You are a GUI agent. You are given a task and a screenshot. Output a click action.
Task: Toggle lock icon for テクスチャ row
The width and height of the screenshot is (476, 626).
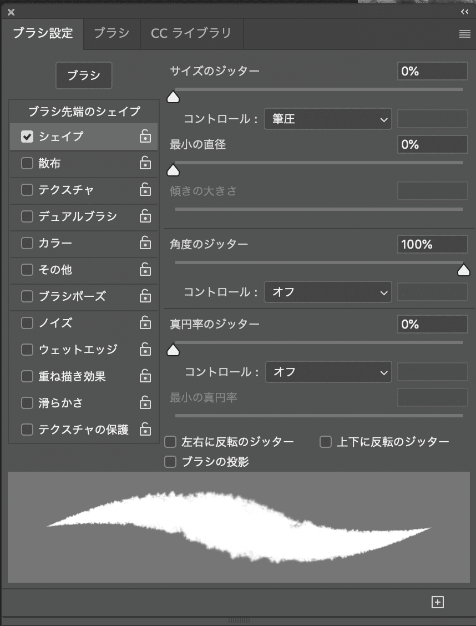[145, 190]
